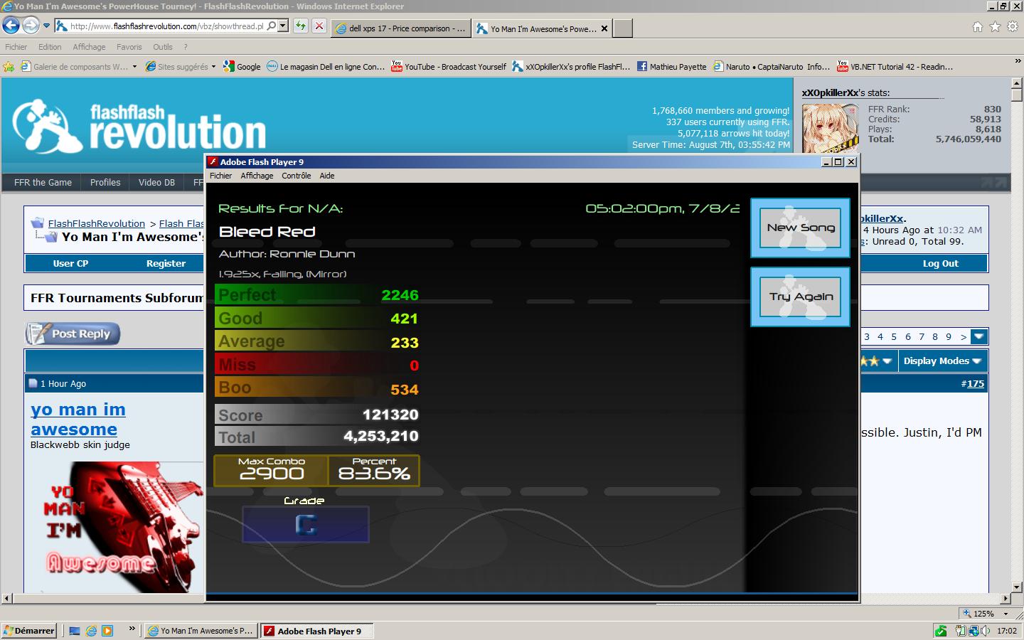Open the page navigation dropdown arrow
Screen dimensions: 1024x640
point(979,337)
